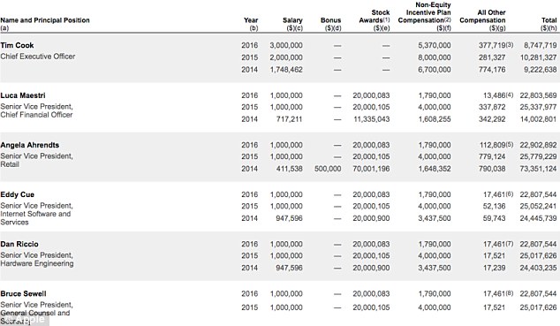
Task: Select the salary value 411,538
Action: click(290, 169)
